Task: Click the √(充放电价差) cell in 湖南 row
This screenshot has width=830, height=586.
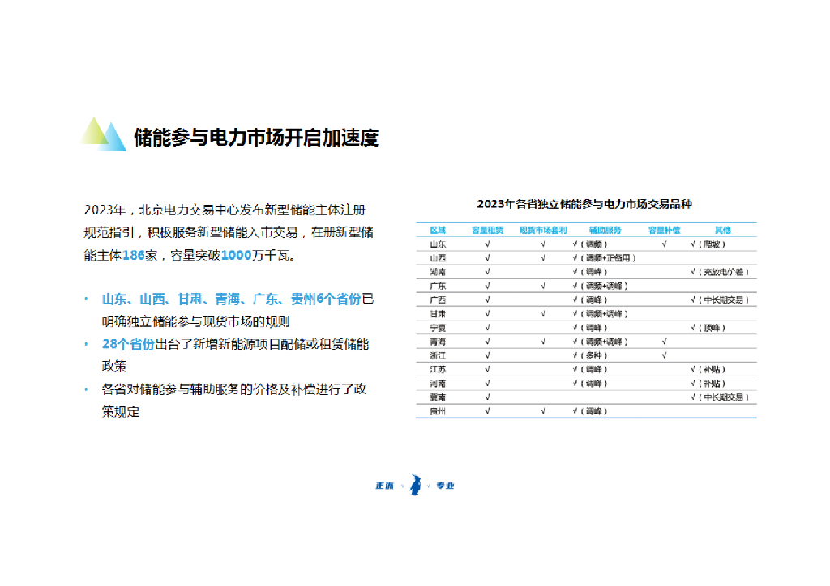Action: (x=720, y=272)
